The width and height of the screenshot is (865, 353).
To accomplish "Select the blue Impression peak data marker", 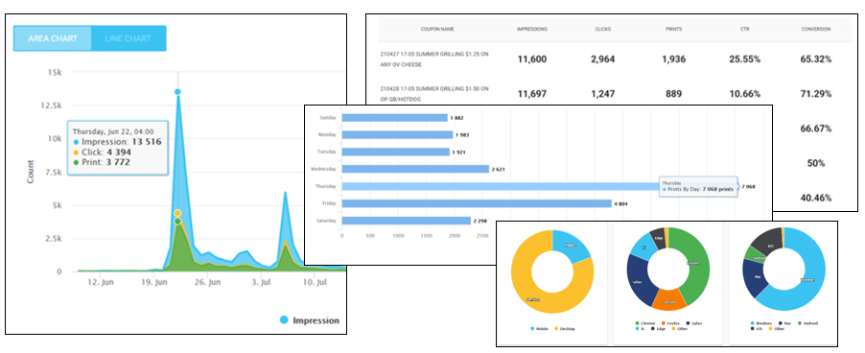I will [177, 92].
